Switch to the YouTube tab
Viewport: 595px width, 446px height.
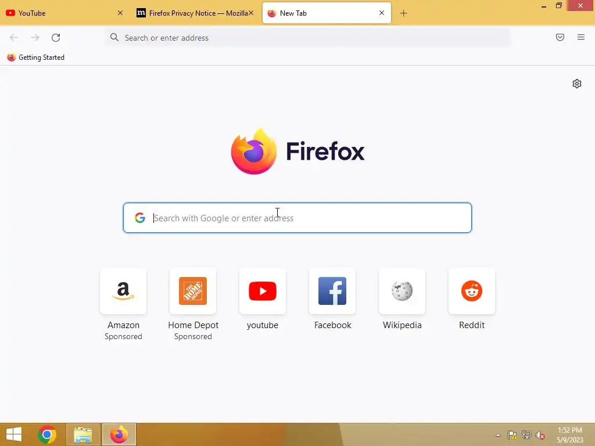(x=64, y=13)
